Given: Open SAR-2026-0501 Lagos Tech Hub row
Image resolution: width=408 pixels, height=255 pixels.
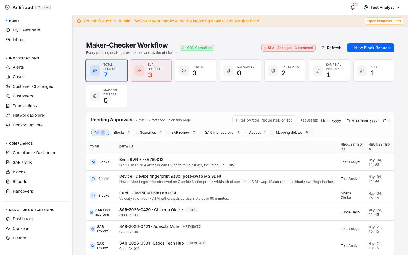Looking at the screenshot, I should pos(240,246).
